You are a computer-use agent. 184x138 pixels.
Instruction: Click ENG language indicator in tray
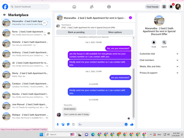click(159, 134)
